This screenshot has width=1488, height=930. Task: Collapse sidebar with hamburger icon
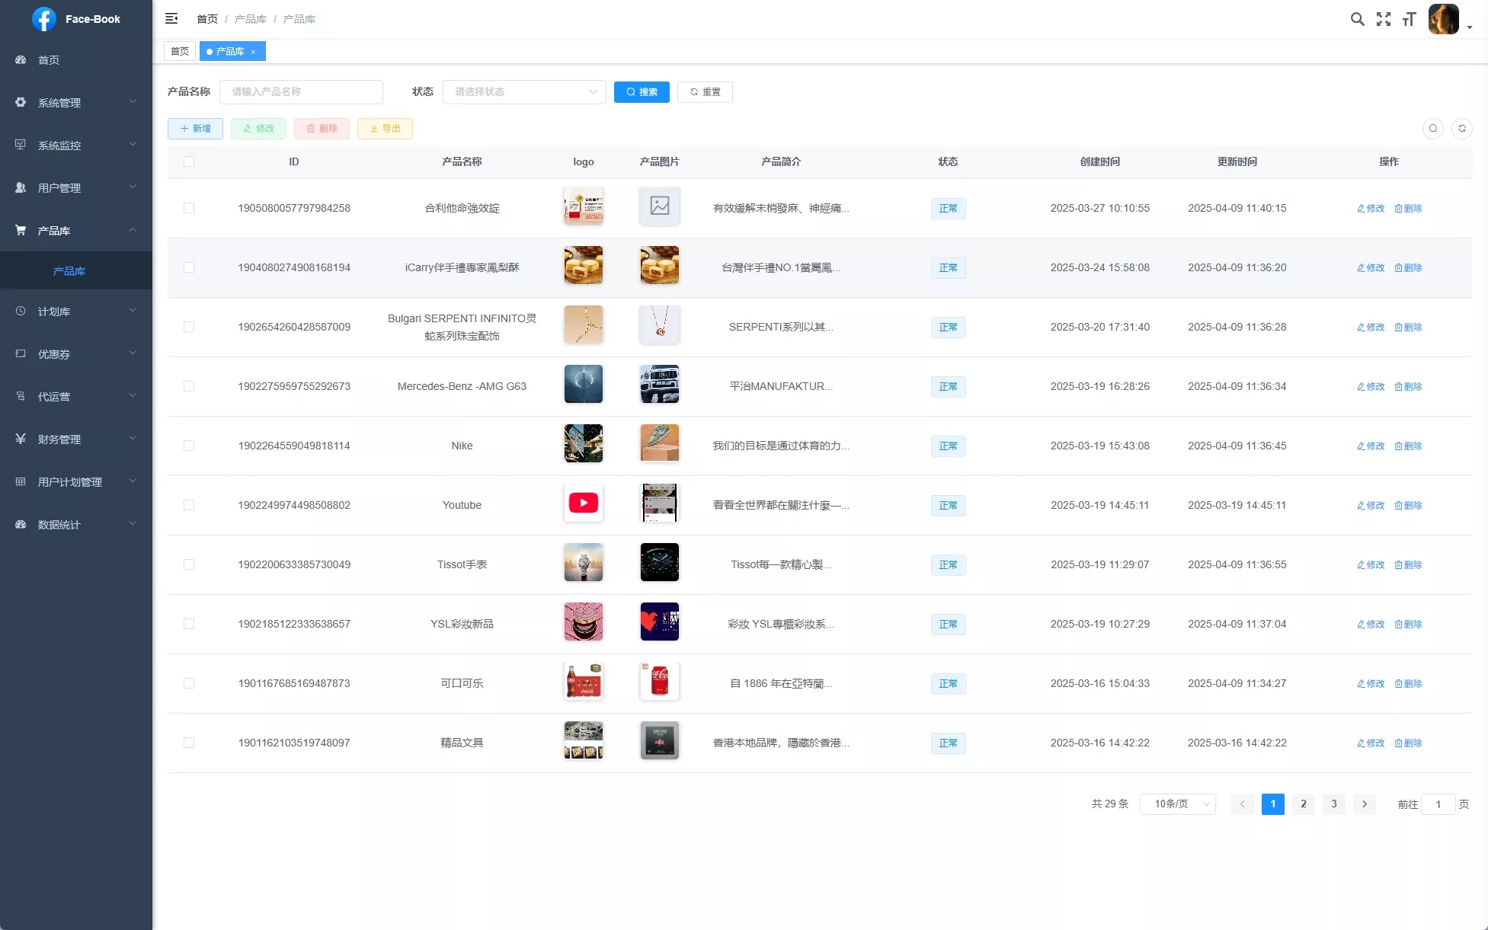(171, 18)
